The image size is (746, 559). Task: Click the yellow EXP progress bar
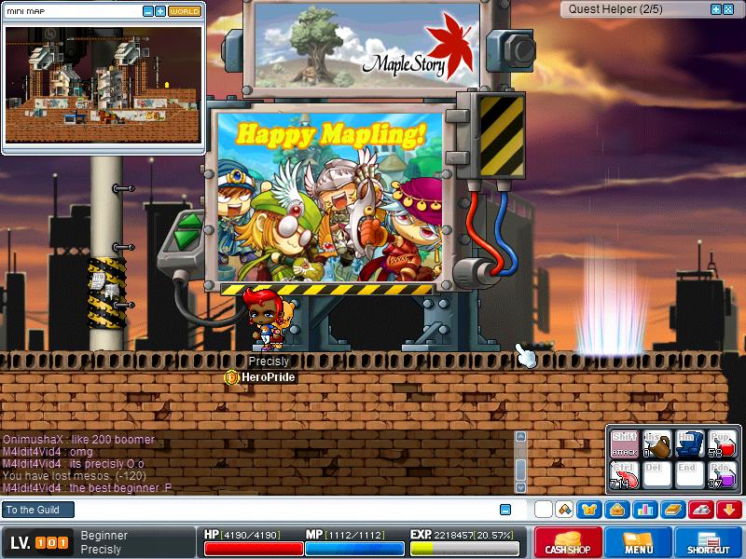463,549
